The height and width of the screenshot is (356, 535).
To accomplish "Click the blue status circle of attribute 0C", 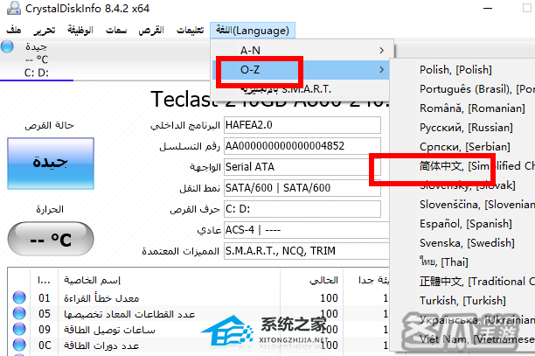I will tap(19, 345).
